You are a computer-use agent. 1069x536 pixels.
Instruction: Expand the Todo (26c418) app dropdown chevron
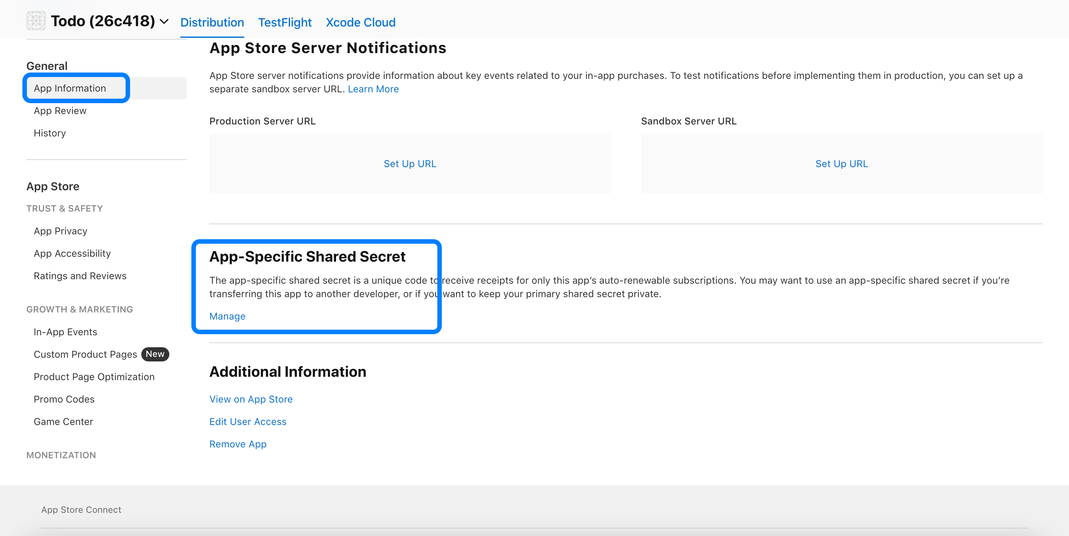point(164,22)
